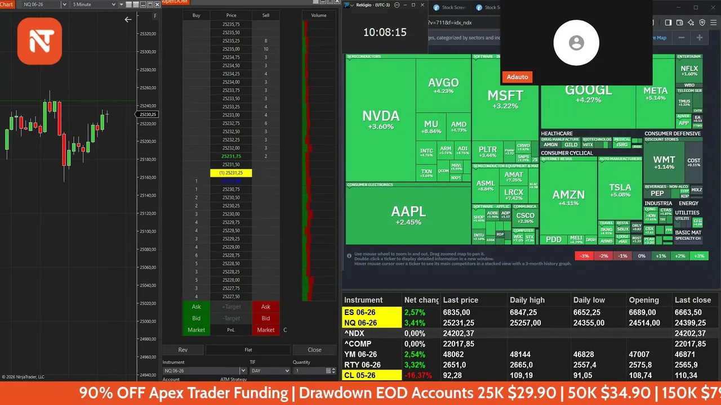The width and height of the screenshot is (721, 405).
Task: Click the Rev button in SuperDOM
Action: click(x=183, y=350)
